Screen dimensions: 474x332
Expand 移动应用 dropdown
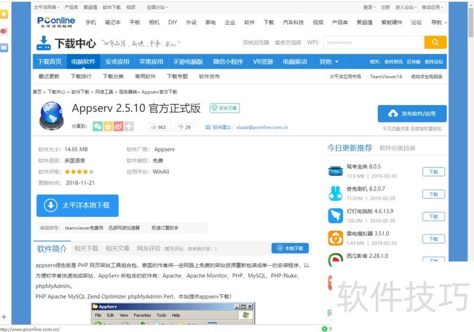pyautogui.click(x=433, y=7)
